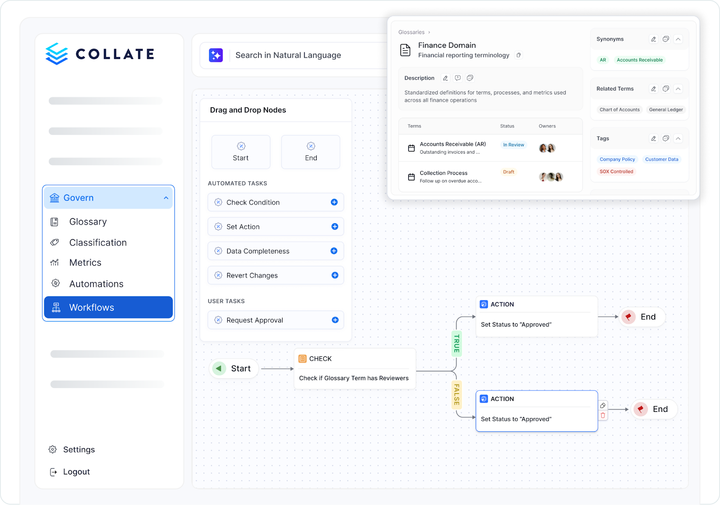720x505 pixels.
Task: Open the Description conversation thread icon
Action: [x=470, y=78]
